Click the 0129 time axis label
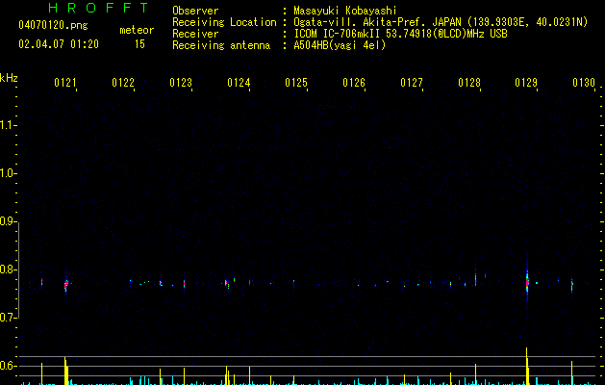This screenshot has width=605, height=385. click(526, 83)
